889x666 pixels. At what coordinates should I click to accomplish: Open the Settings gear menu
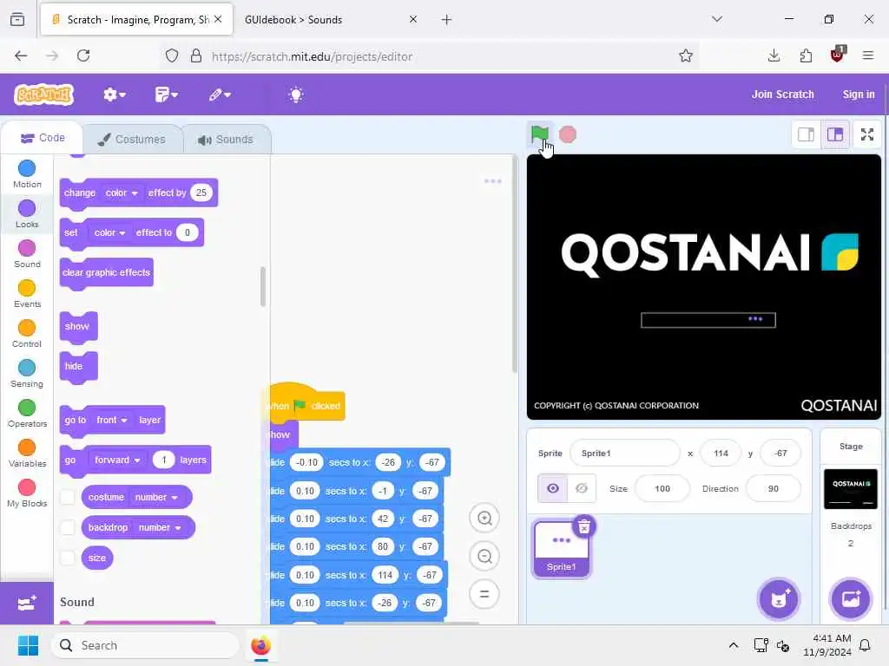click(x=114, y=95)
